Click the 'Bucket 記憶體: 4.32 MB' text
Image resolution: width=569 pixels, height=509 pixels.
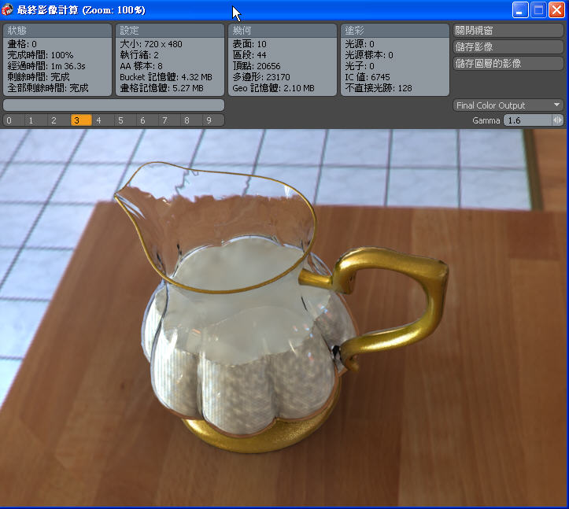tap(166, 77)
